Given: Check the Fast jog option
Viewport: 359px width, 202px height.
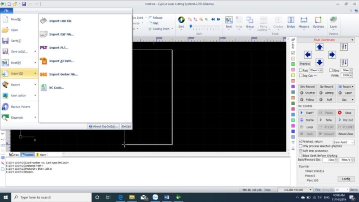Looking at the screenshot, I should click(x=301, y=70).
